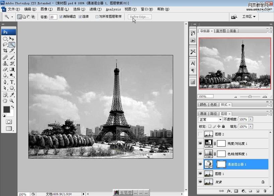Image resolution: width=274 pixels, height=196 pixels.
Task: Click the Navigator zoom slider
Action: pos(250,96)
